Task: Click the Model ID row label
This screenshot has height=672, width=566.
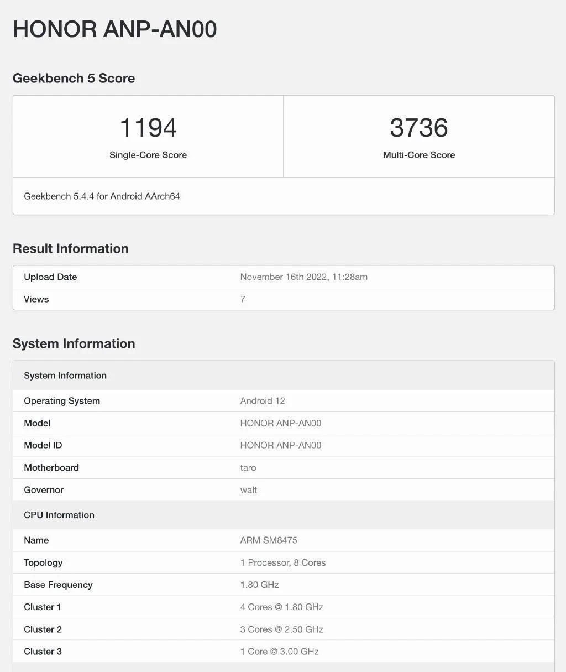Action: [x=43, y=445]
